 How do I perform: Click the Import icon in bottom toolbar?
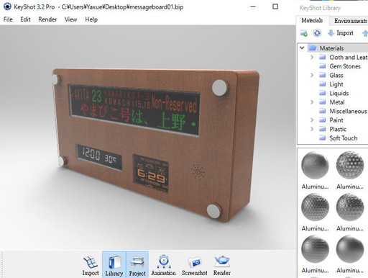click(x=91, y=265)
